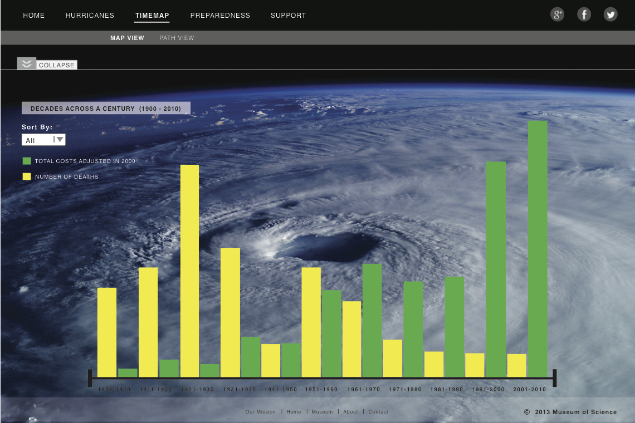Open the Google Plus social icon
This screenshot has height=423, width=635.
[x=557, y=15]
